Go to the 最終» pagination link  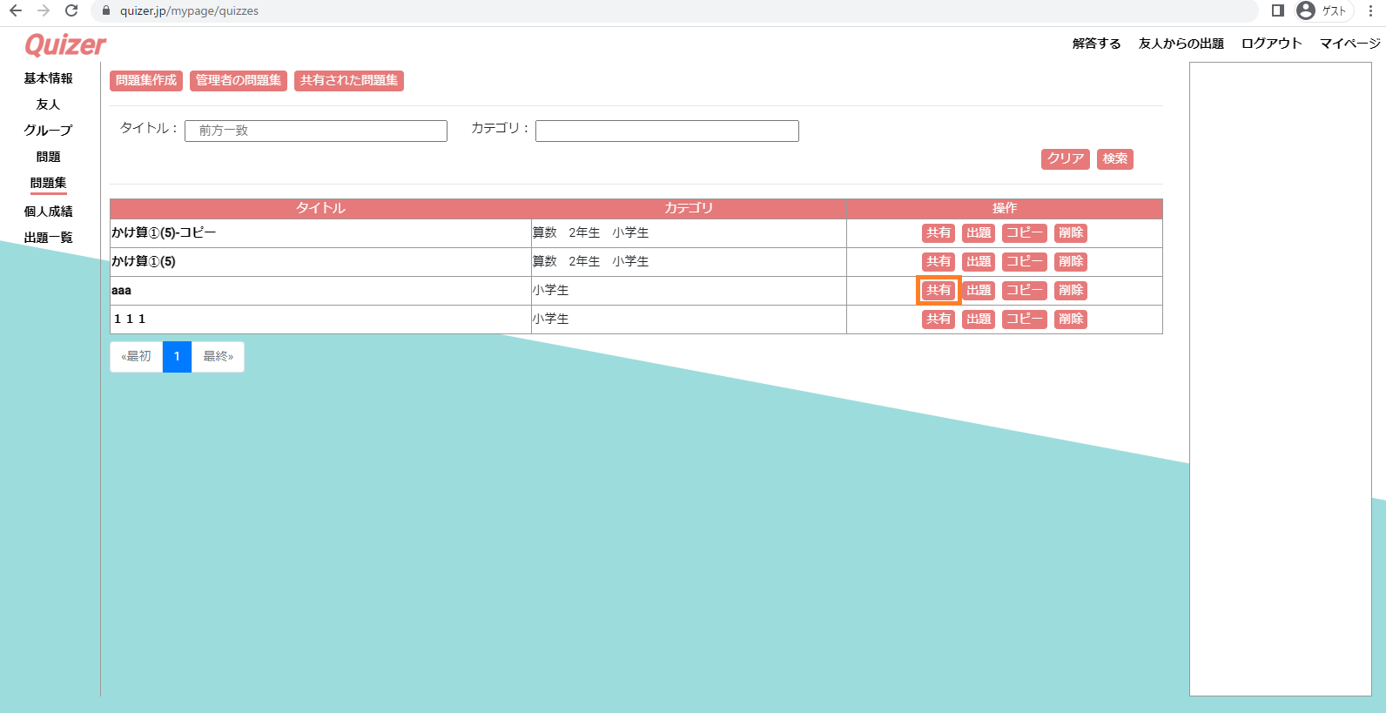tap(218, 357)
